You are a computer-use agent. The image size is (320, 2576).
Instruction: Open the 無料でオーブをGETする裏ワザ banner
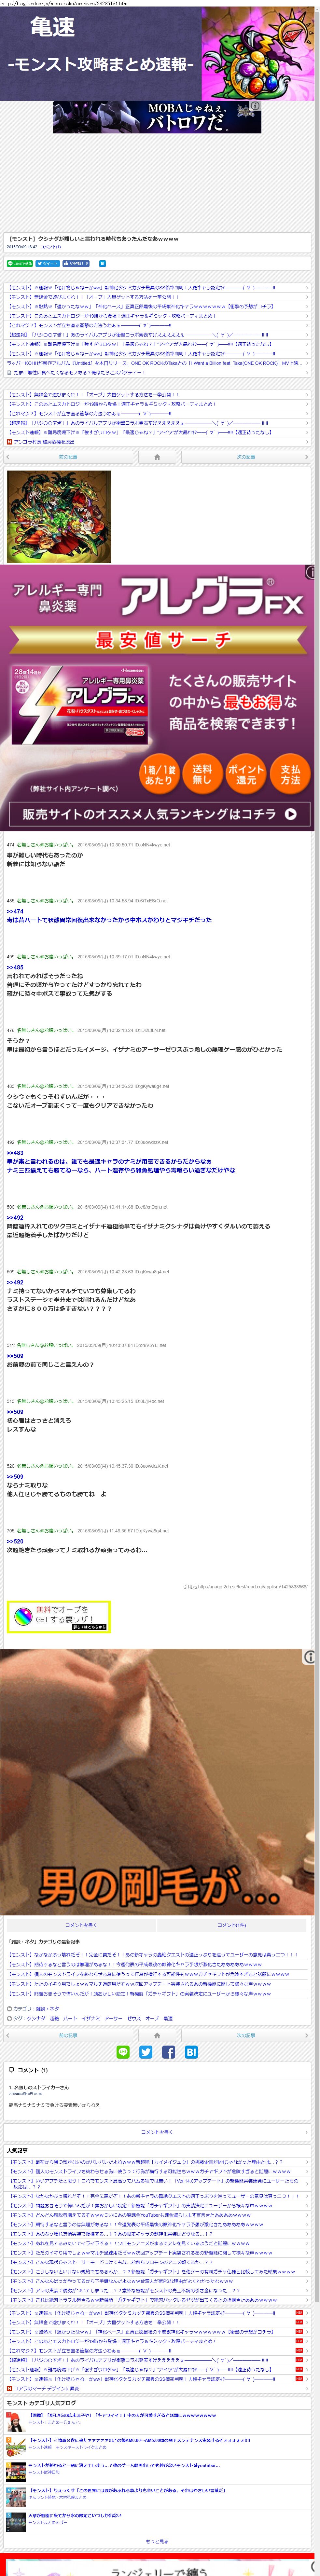(x=59, y=1617)
